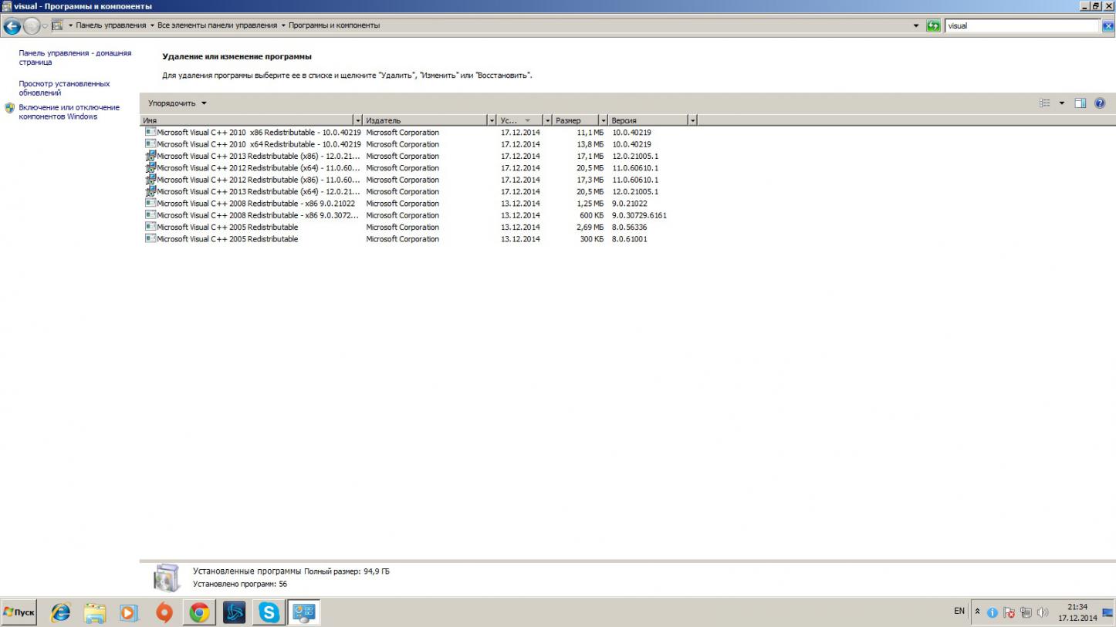Open Skype from the taskbar
Image resolution: width=1116 pixels, height=627 pixels.
pyautogui.click(x=269, y=612)
